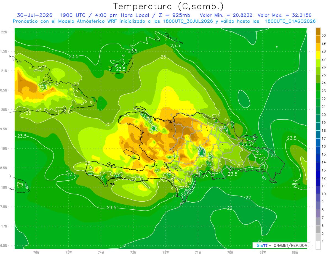Click the '19N' latitude axis label
The height and width of the screenshot is (256, 331).
[4, 149]
